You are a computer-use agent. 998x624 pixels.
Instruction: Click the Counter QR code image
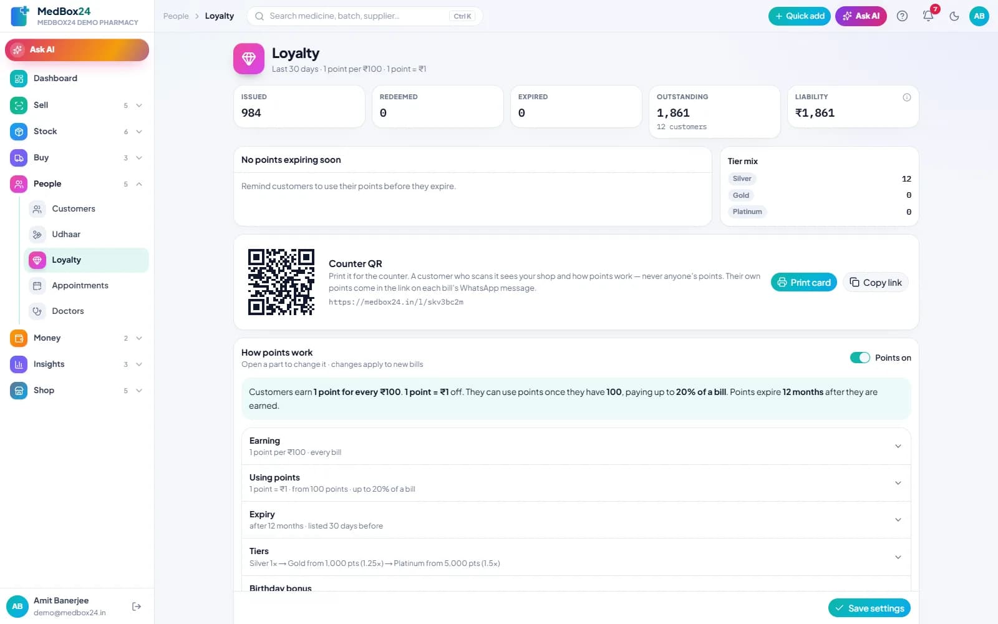point(281,282)
